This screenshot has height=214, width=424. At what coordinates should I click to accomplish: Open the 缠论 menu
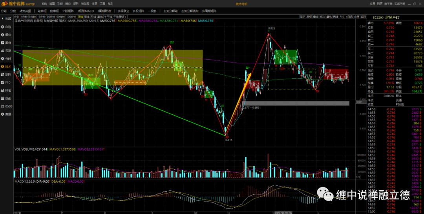[68, 4]
